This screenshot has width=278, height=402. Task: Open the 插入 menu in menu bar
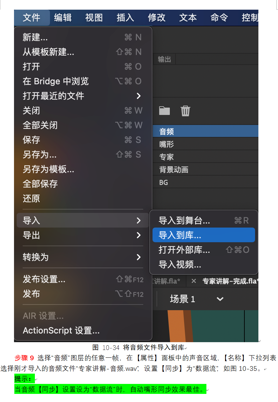pos(125,17)
